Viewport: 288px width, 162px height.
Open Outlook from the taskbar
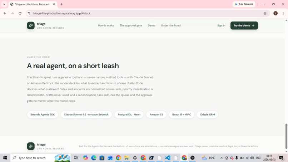110,158
